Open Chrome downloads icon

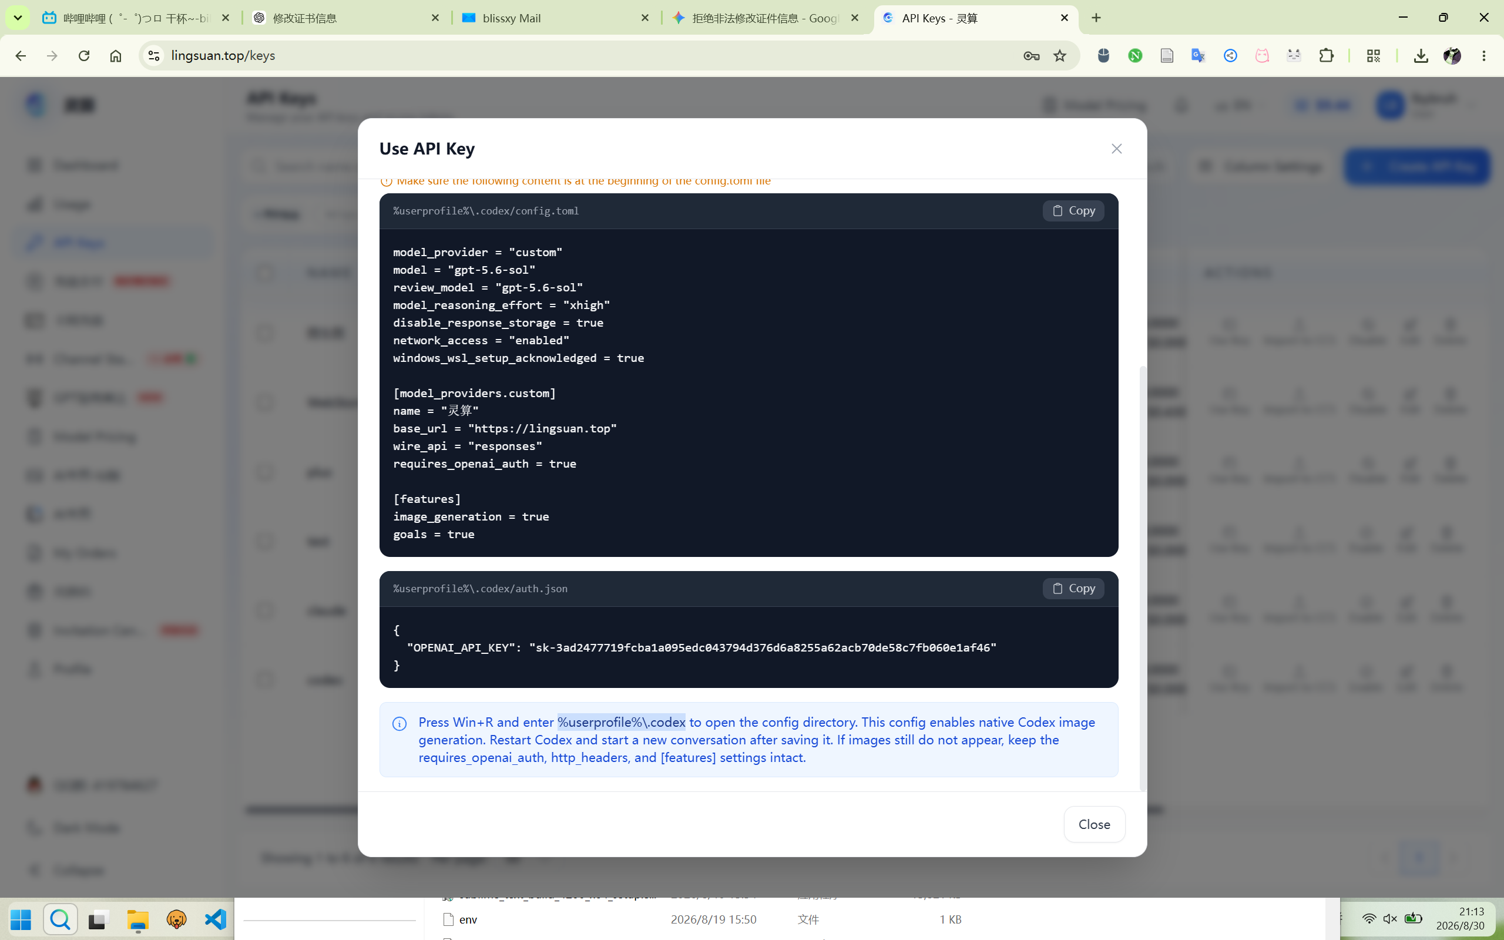click(x=1420, y=56)
